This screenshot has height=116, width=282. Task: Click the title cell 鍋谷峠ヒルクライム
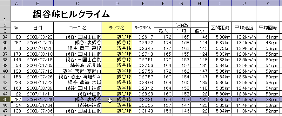click(x=71, y=14)
